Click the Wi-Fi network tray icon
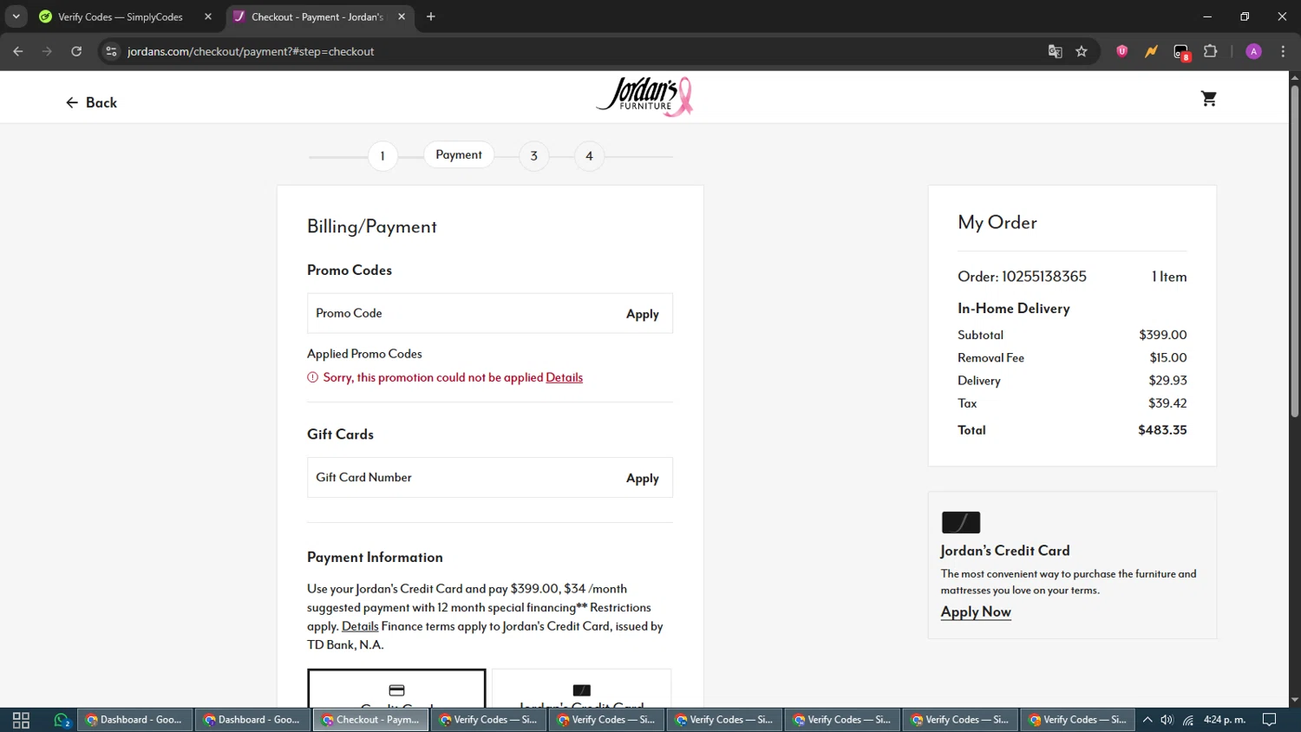 coord(1188,720)
